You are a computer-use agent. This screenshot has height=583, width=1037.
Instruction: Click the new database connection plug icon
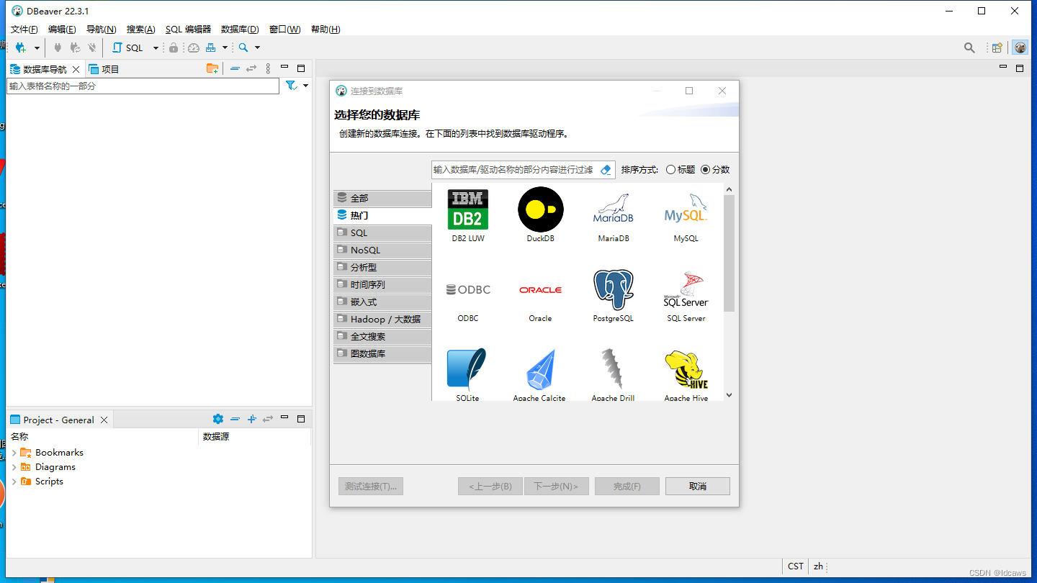pyautogui.click(x=20, y=48)
